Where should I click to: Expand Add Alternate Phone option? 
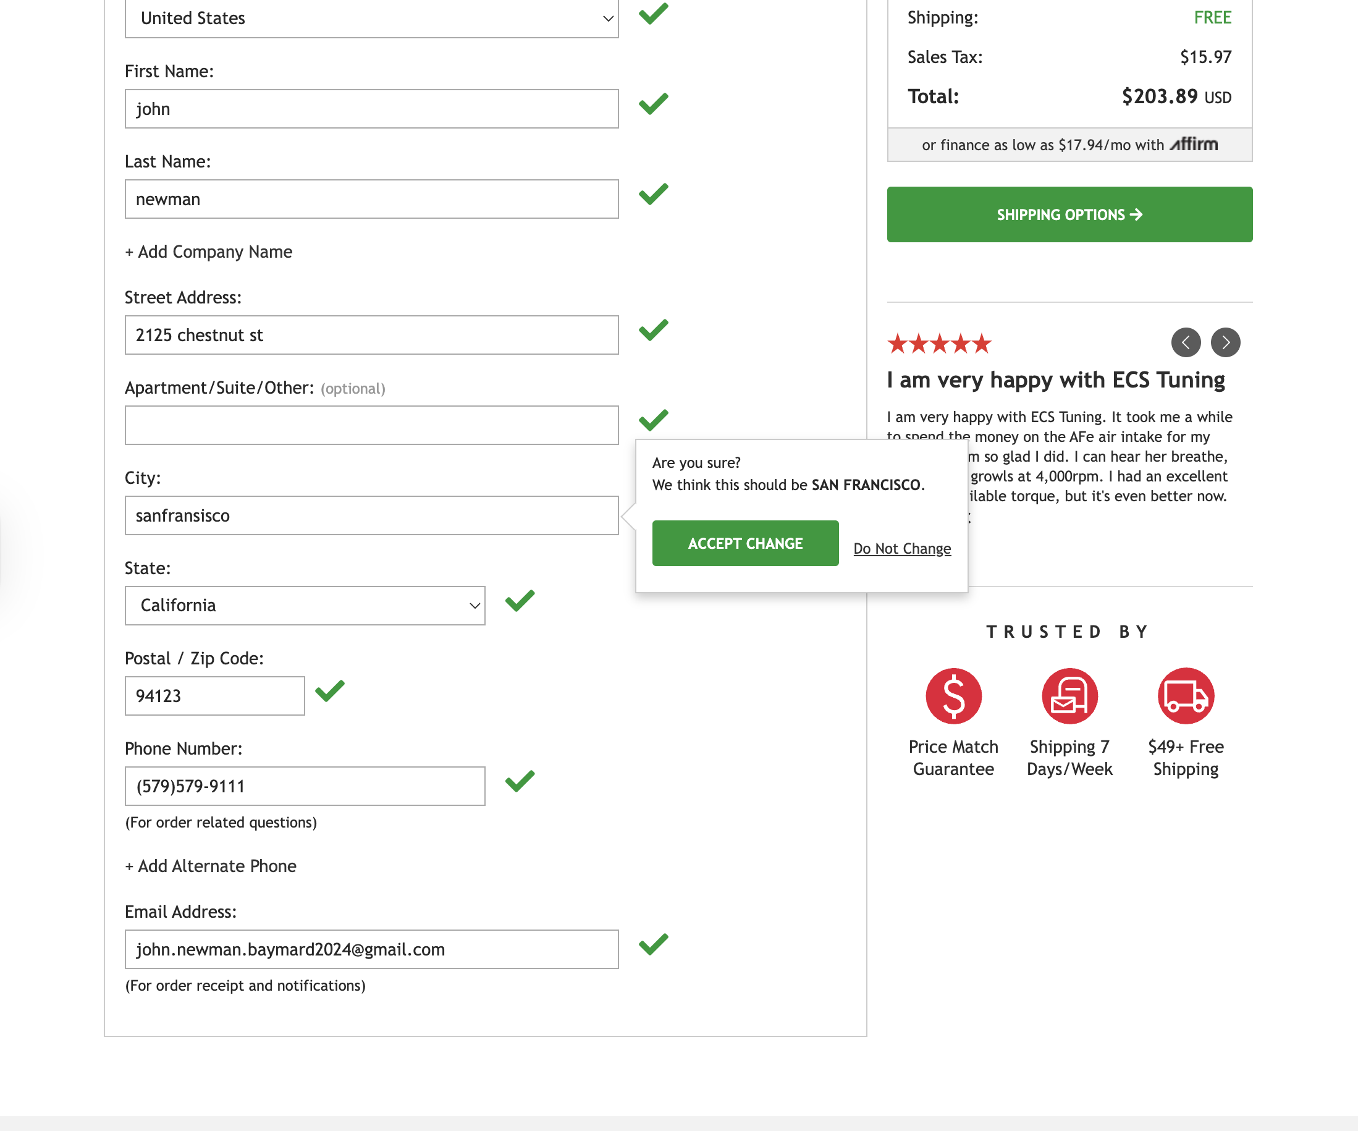(x=210, y=866)
